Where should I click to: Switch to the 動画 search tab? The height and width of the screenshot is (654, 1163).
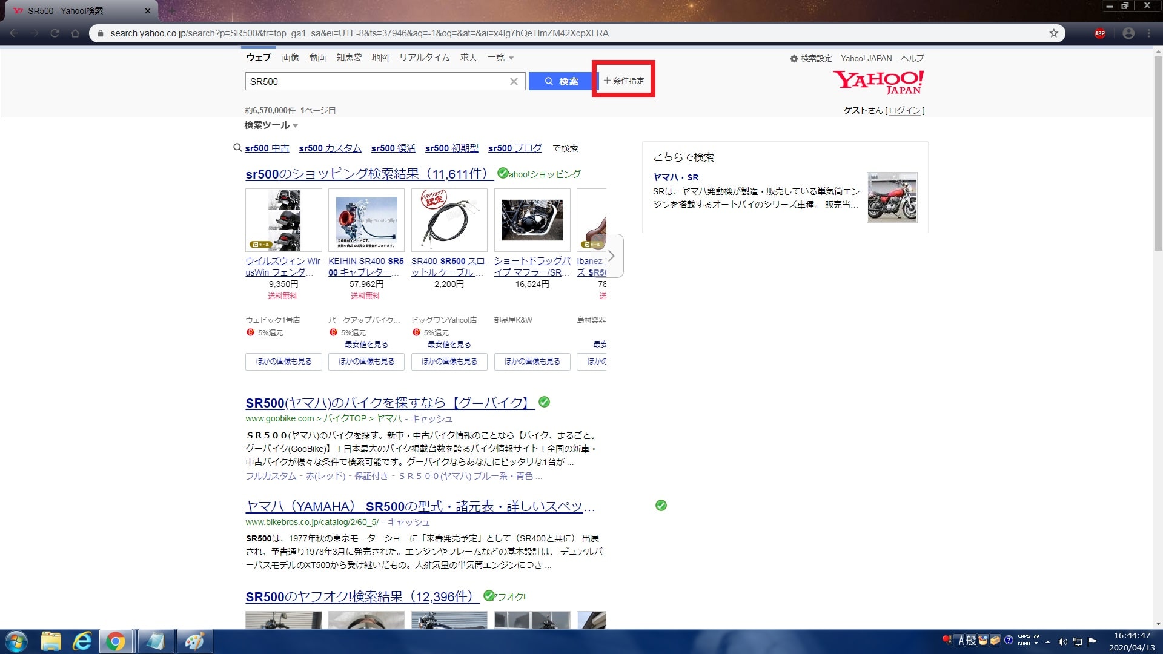317,58
